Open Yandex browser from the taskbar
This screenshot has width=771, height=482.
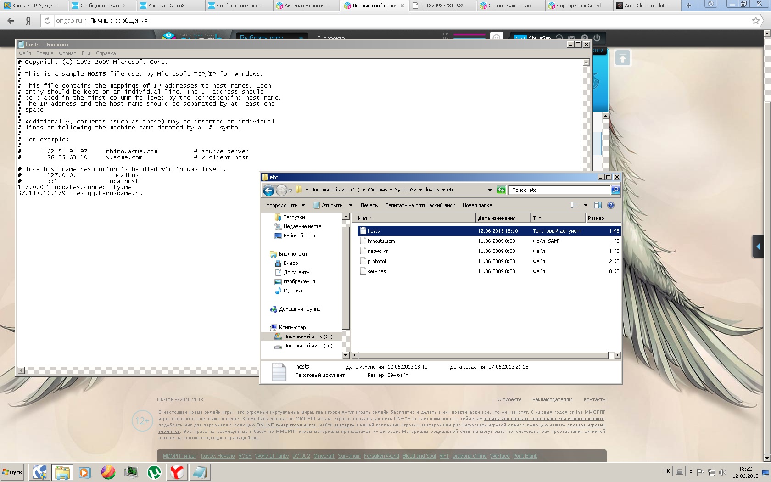(x=177, y=472)
